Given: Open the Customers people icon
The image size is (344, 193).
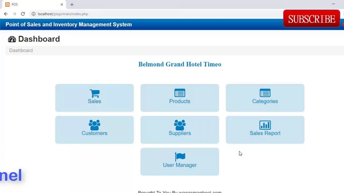Looking at the screenshot, I should 94,125.
